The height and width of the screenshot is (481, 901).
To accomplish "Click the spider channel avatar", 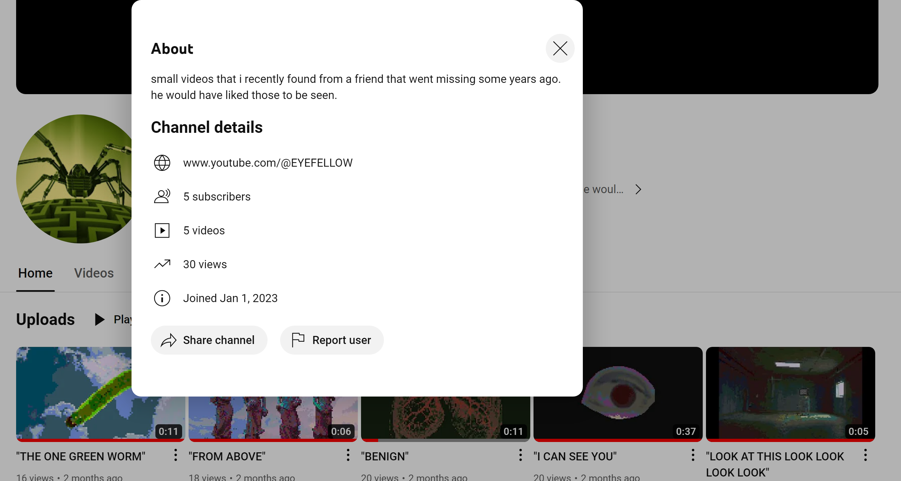I will [x=74, y=179].
